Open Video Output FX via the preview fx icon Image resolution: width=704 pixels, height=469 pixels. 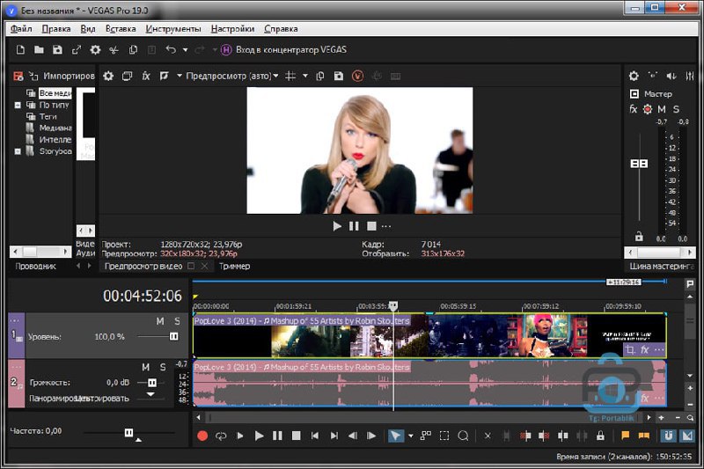pos(146,76)
